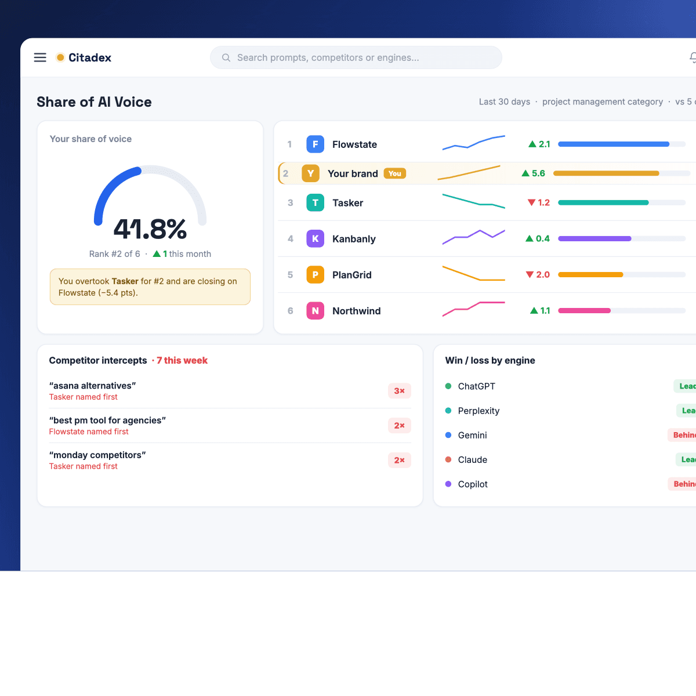Select the Tasker leaderboard name

[347, 202]
